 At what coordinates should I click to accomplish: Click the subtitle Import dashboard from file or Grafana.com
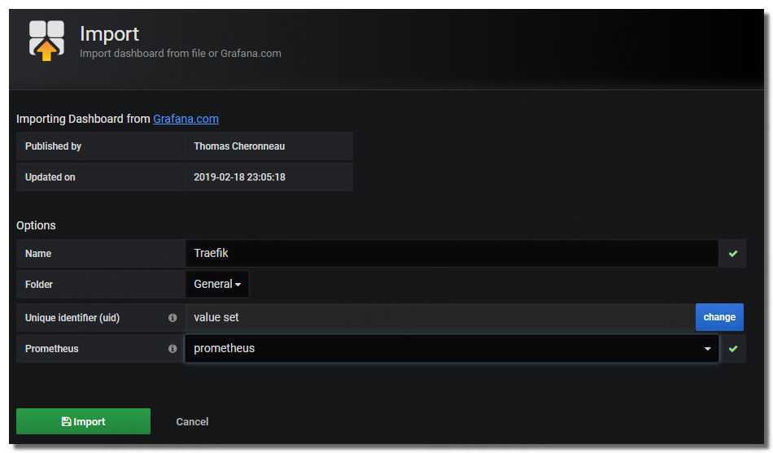181,53
